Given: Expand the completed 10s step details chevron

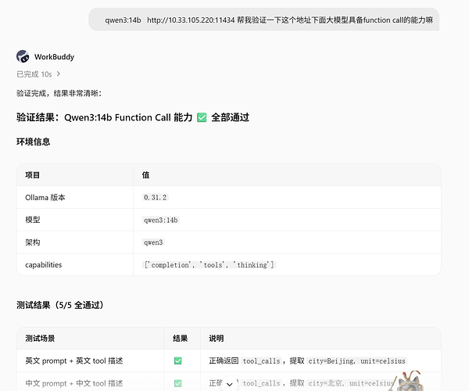Looking at the screenshot, I should (59, 74).
